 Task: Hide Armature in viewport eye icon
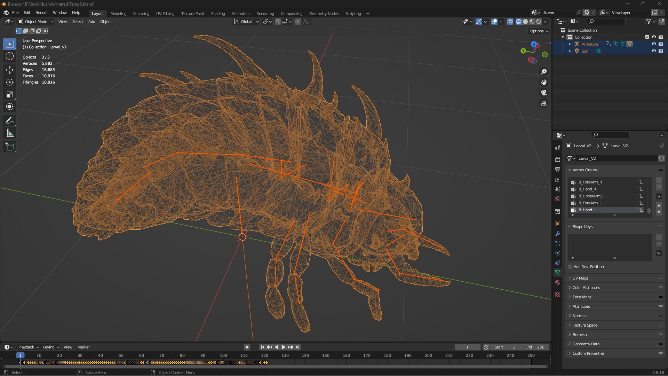[654, 44]
